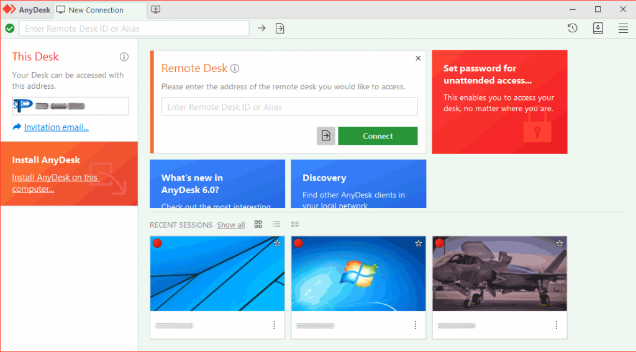Click the info icon next to This Desk

coord(124,57)
